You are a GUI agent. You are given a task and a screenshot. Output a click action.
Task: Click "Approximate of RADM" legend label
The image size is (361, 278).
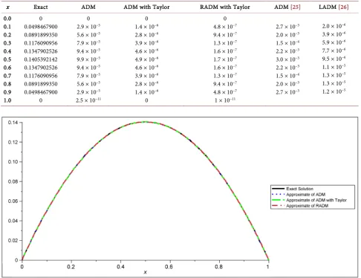click(x=308, y=206)
